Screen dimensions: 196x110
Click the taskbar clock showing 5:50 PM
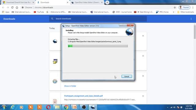pos(189,107)
